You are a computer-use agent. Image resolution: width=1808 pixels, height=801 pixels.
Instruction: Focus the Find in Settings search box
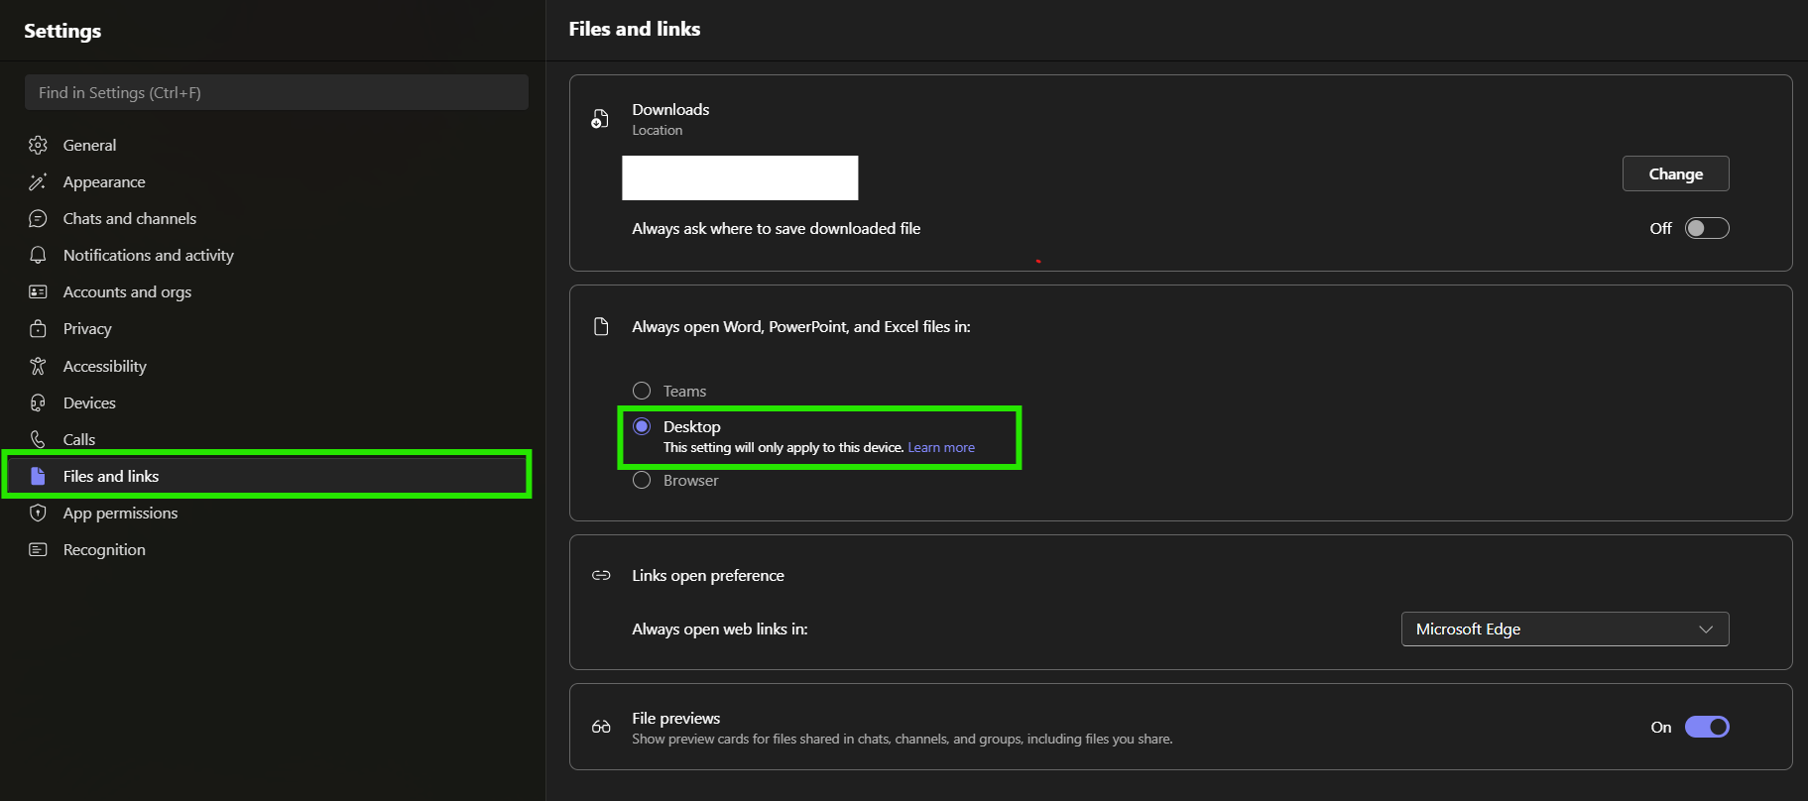(277, 92)
